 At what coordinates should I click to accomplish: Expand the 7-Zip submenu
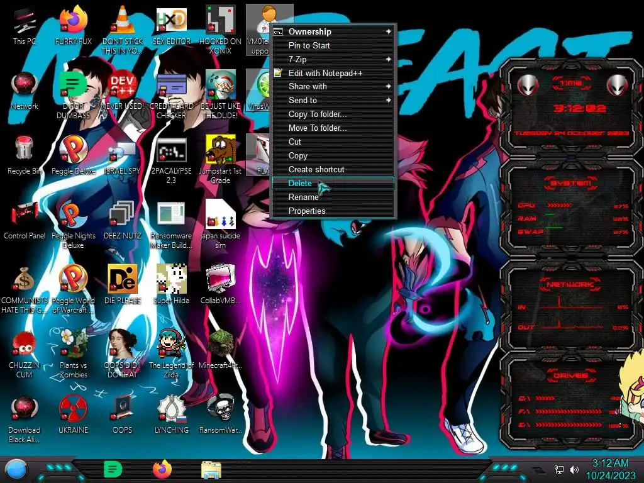[333, 59]
